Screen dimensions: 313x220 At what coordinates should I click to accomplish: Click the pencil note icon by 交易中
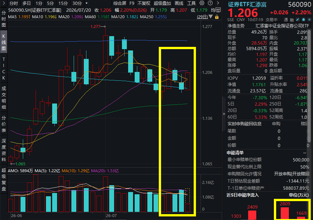[x=298, y=20]
